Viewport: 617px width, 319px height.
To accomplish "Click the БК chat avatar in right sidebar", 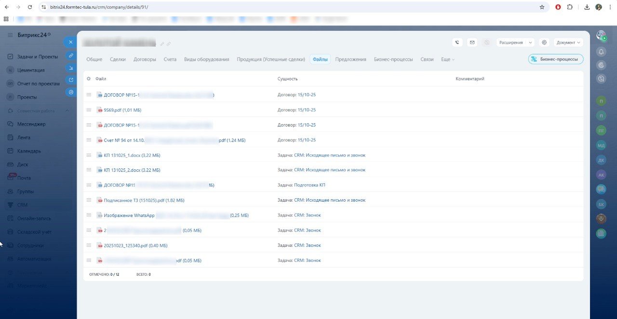I will point(601,204).
